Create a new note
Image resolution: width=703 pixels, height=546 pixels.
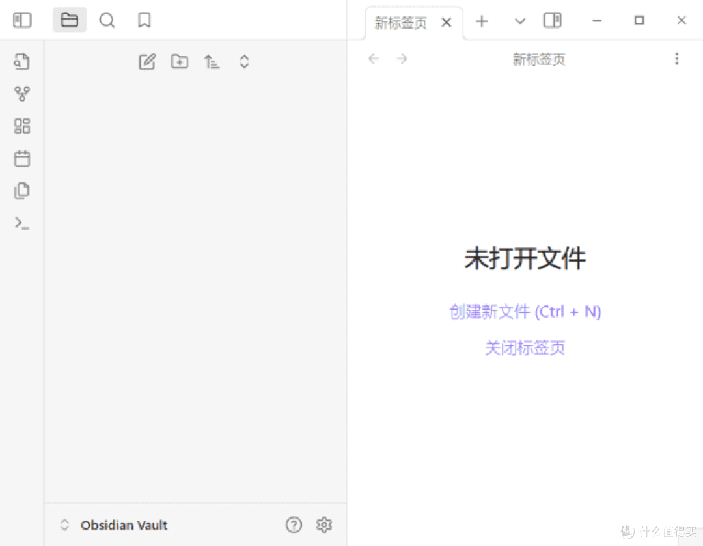pyautogui.click(x=147, y=61)
